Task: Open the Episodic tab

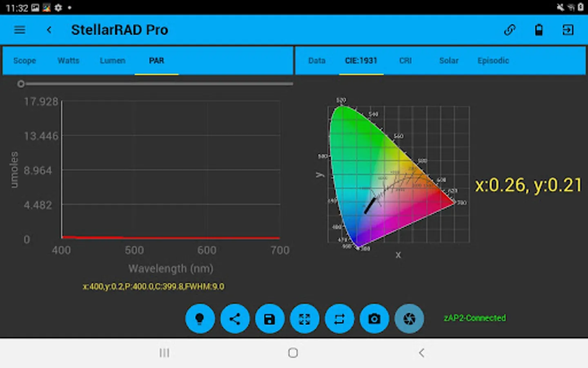Action: 493,61
